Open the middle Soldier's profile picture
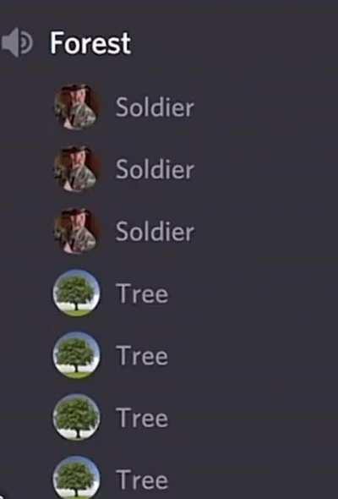The width and height of the screenshot is (338, 499). (77, 168)
